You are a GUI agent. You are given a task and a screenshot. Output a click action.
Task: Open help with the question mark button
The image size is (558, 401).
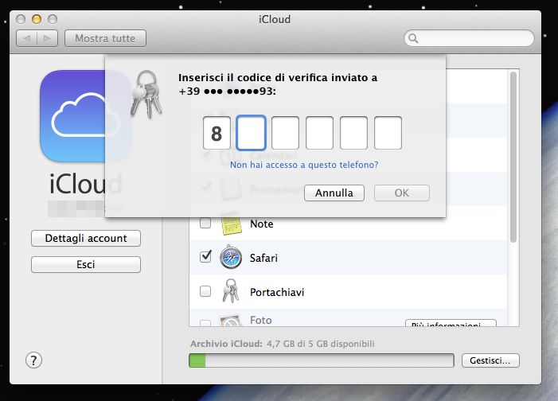pyautogui.click(x=33, y=360)
